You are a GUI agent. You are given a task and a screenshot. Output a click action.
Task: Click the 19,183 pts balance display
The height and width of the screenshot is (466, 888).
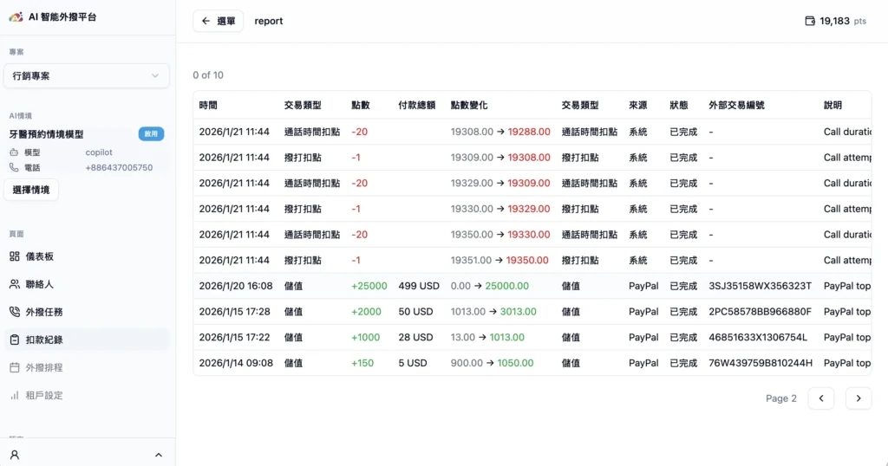pyautogui.click(x=836, y=21)
